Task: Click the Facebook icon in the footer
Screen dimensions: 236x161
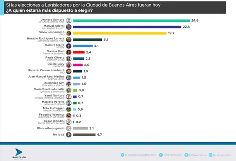Action: pyautogui.click(x=161, y=155)
